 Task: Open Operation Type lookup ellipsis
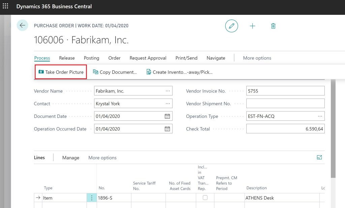pyautogui.click(x=320, y=116)
